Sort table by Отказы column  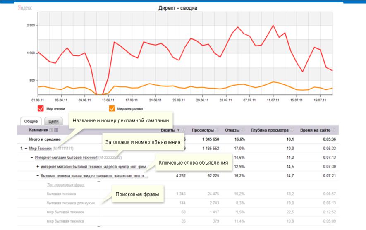click(x=232, y=130)
